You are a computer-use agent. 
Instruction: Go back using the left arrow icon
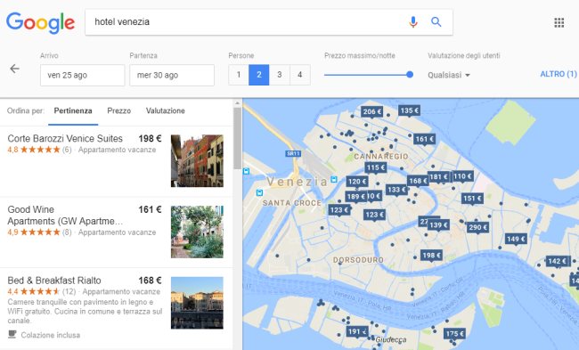coord(14,69)
